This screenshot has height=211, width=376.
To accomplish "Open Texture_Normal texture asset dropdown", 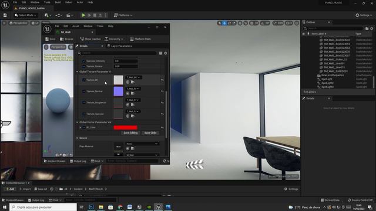I will pos(133,89).
